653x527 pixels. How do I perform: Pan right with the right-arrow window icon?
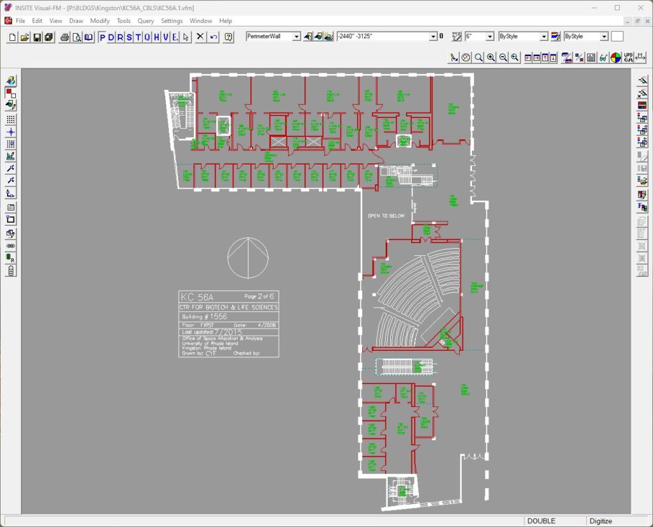click(x=536, y=58)
